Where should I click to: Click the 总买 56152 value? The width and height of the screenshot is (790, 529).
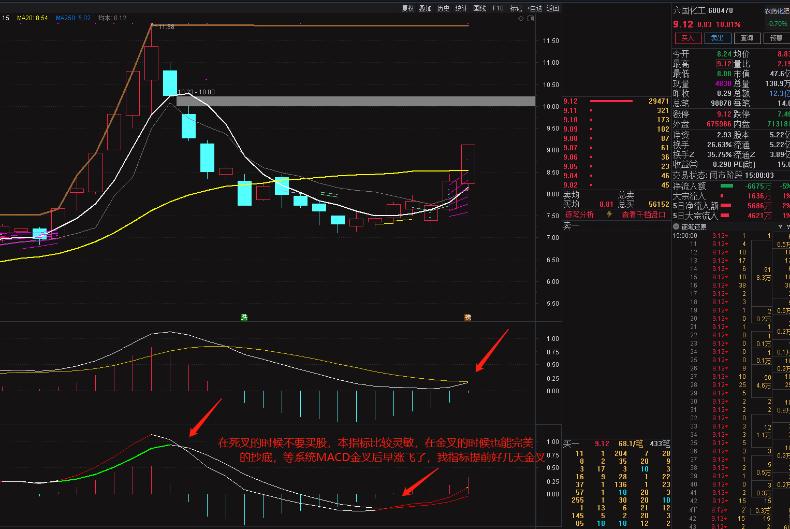[659, 205]
